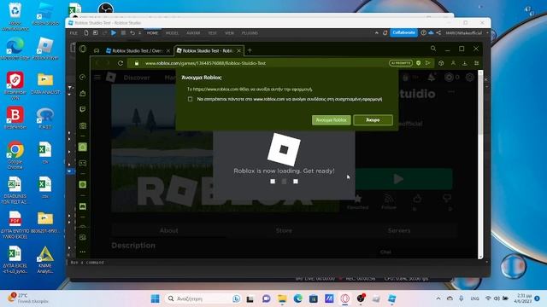This screenshot has width=547, height=307.
Task: Close the first Roblox Studio Test browser tab
Action: click(x=168, y=51)
